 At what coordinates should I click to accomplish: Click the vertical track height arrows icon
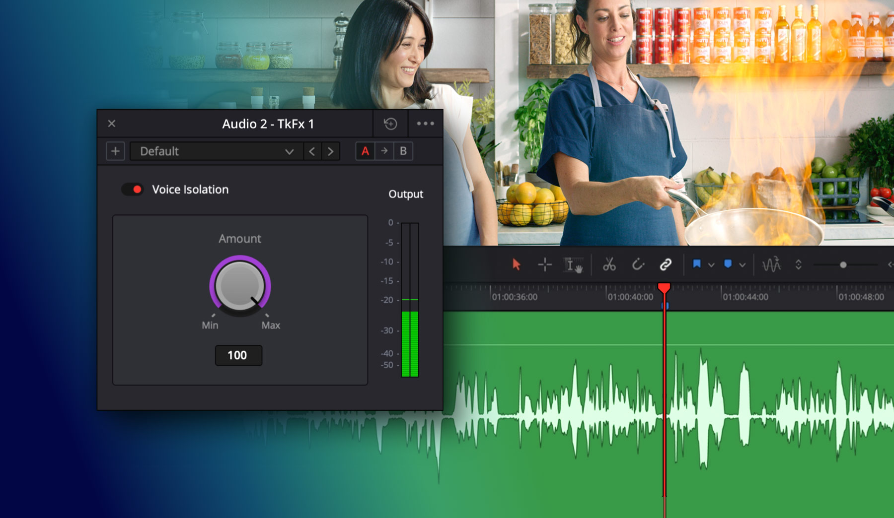tap(798, 264)
